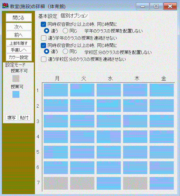Select 同じ radio for 学校区分 option

pos(65,51)
